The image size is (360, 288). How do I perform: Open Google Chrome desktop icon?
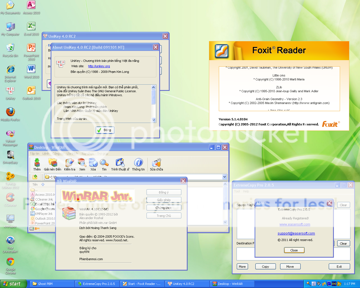coord(10,266)
